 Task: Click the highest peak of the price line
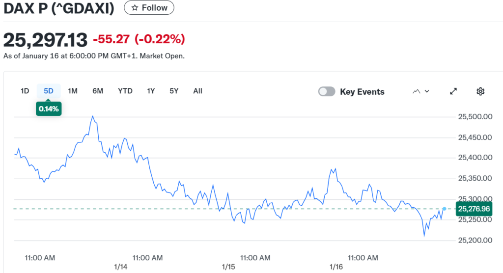(x=92, y=116)
